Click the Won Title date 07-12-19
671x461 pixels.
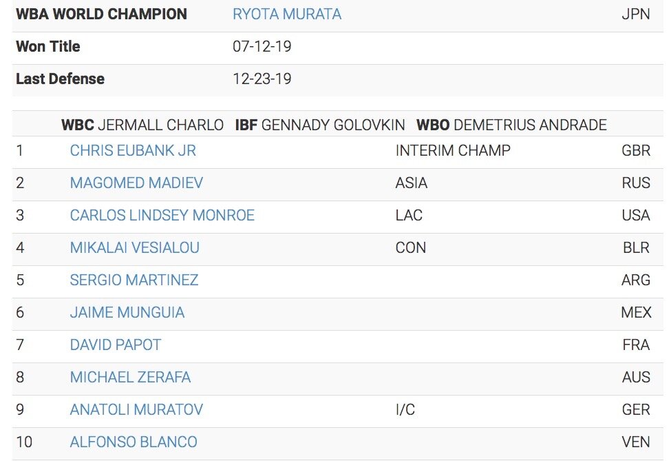pos(262,47)
